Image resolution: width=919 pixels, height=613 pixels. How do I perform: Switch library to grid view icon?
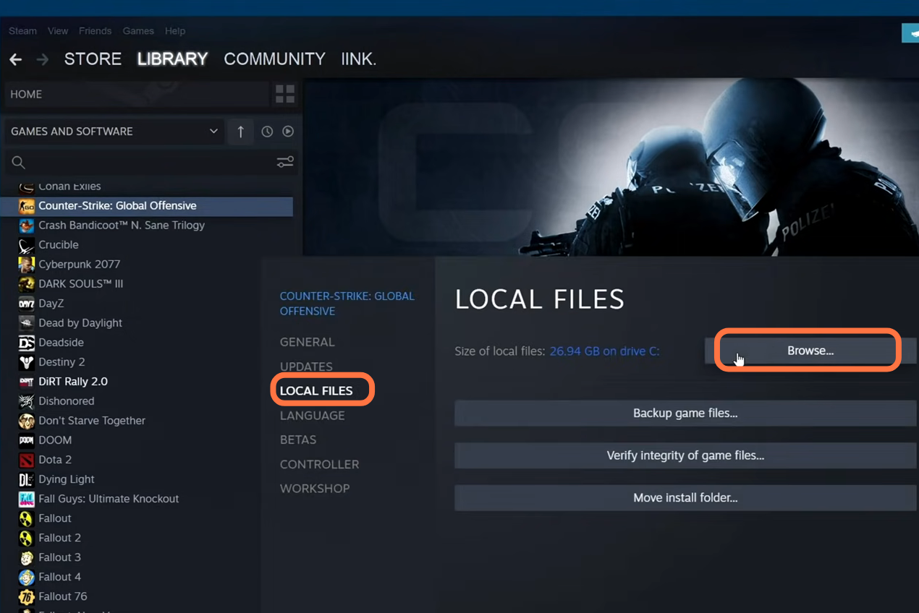click(x=285, y=94)
